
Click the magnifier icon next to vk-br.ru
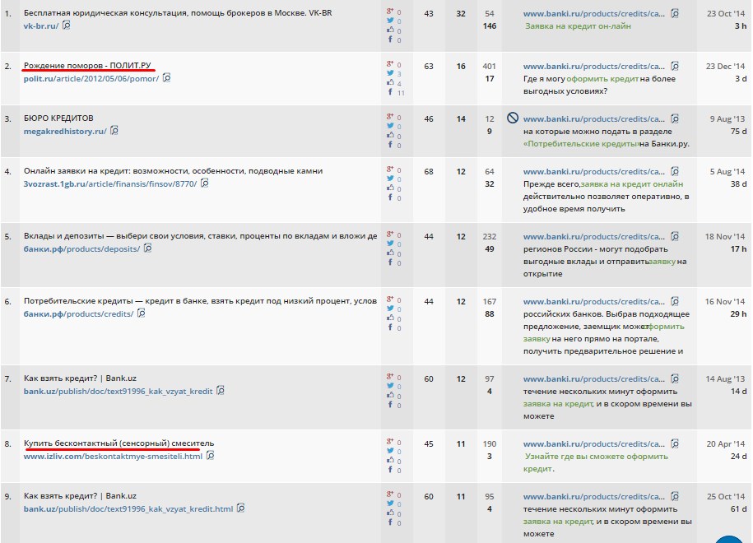tap(67, 26)
